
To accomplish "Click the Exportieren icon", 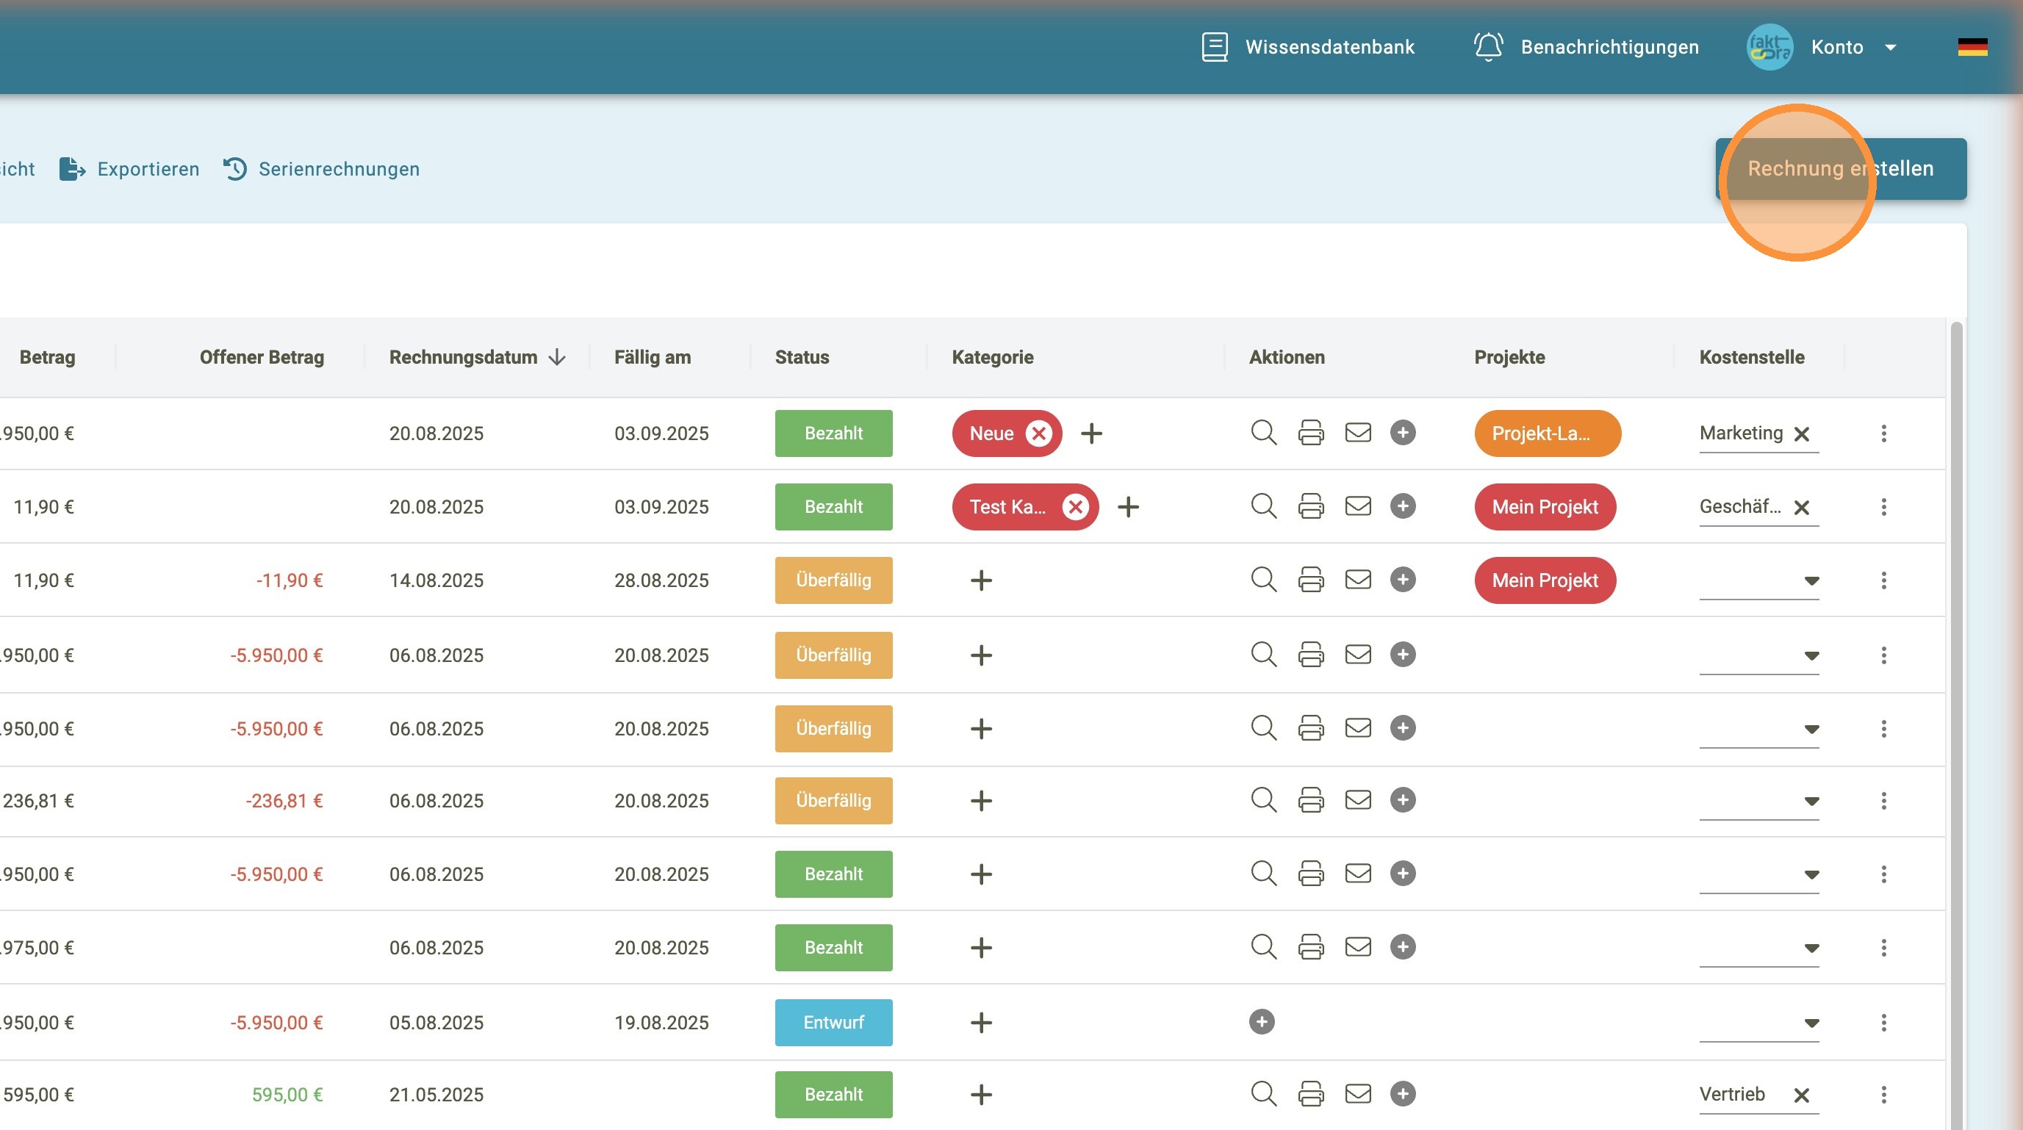I will pyautogui.click(x=72, y=169).
